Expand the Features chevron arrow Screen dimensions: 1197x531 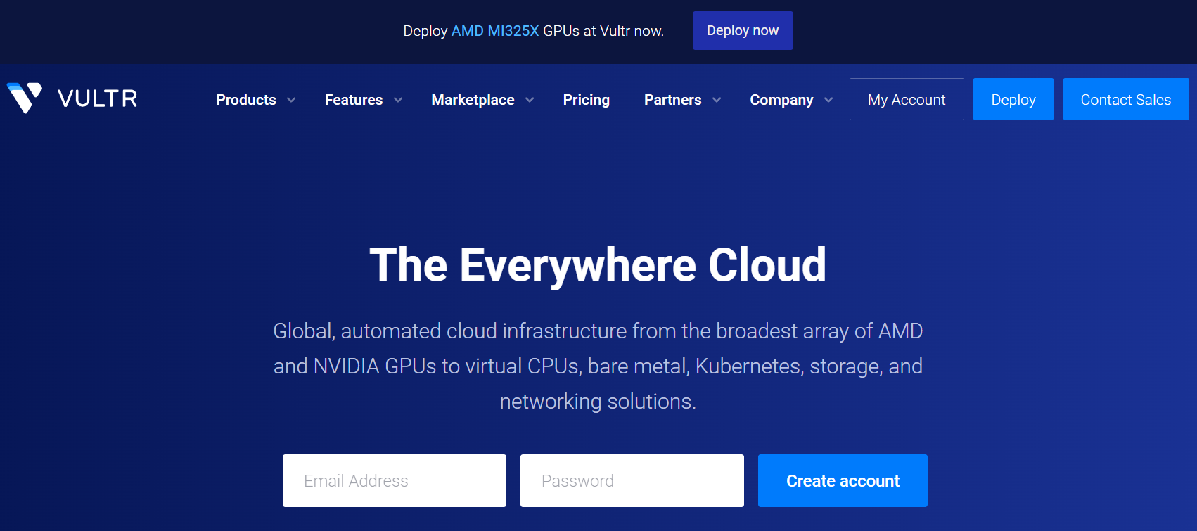tap(398, 100)
